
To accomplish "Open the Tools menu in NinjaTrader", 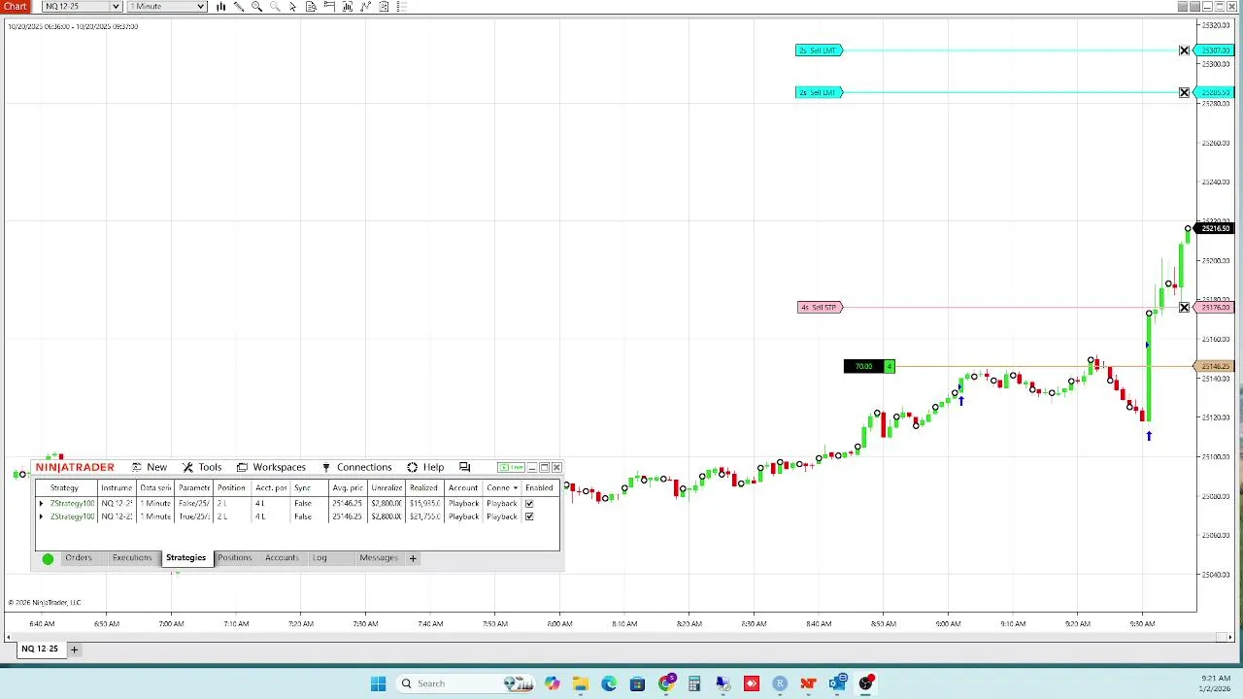I will tap(202, 467).
